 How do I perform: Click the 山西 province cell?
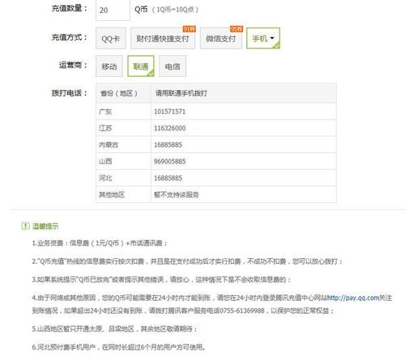pos(123,161)
